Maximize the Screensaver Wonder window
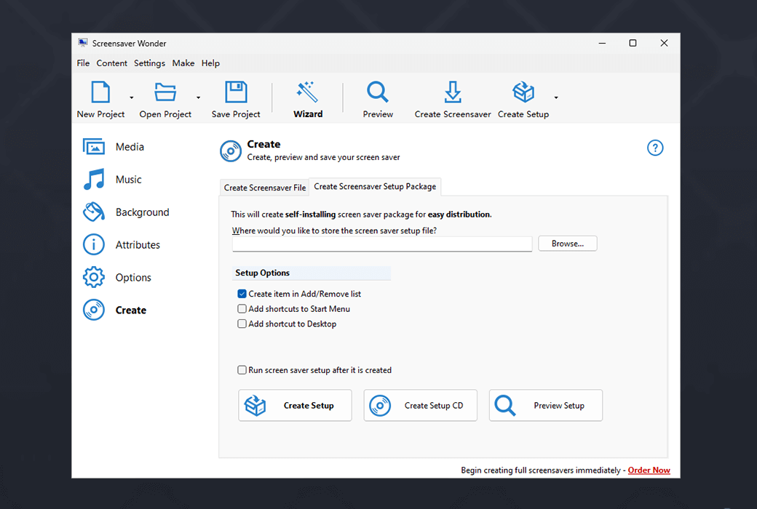The image size is (757, 509). [x=633, y=43]
